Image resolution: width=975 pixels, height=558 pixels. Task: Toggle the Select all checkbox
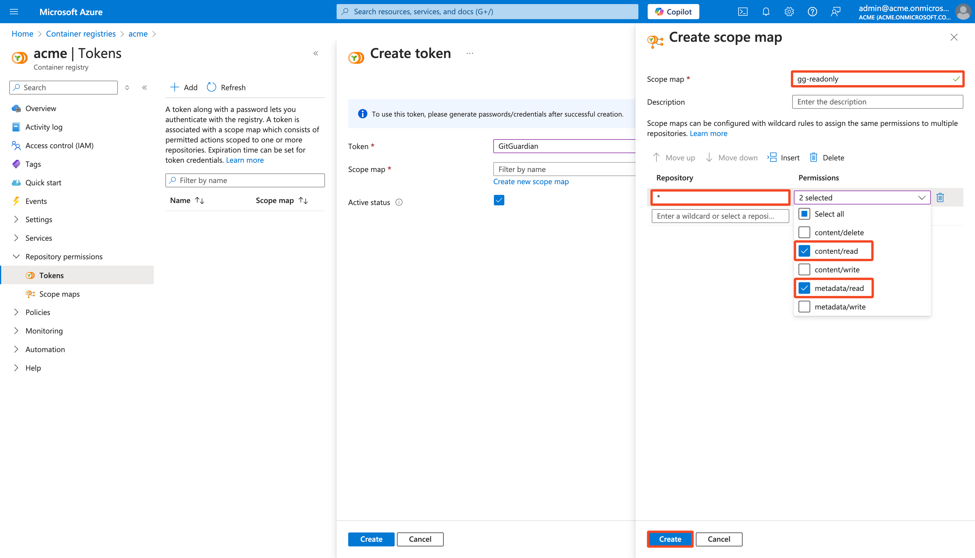point(804,214)
